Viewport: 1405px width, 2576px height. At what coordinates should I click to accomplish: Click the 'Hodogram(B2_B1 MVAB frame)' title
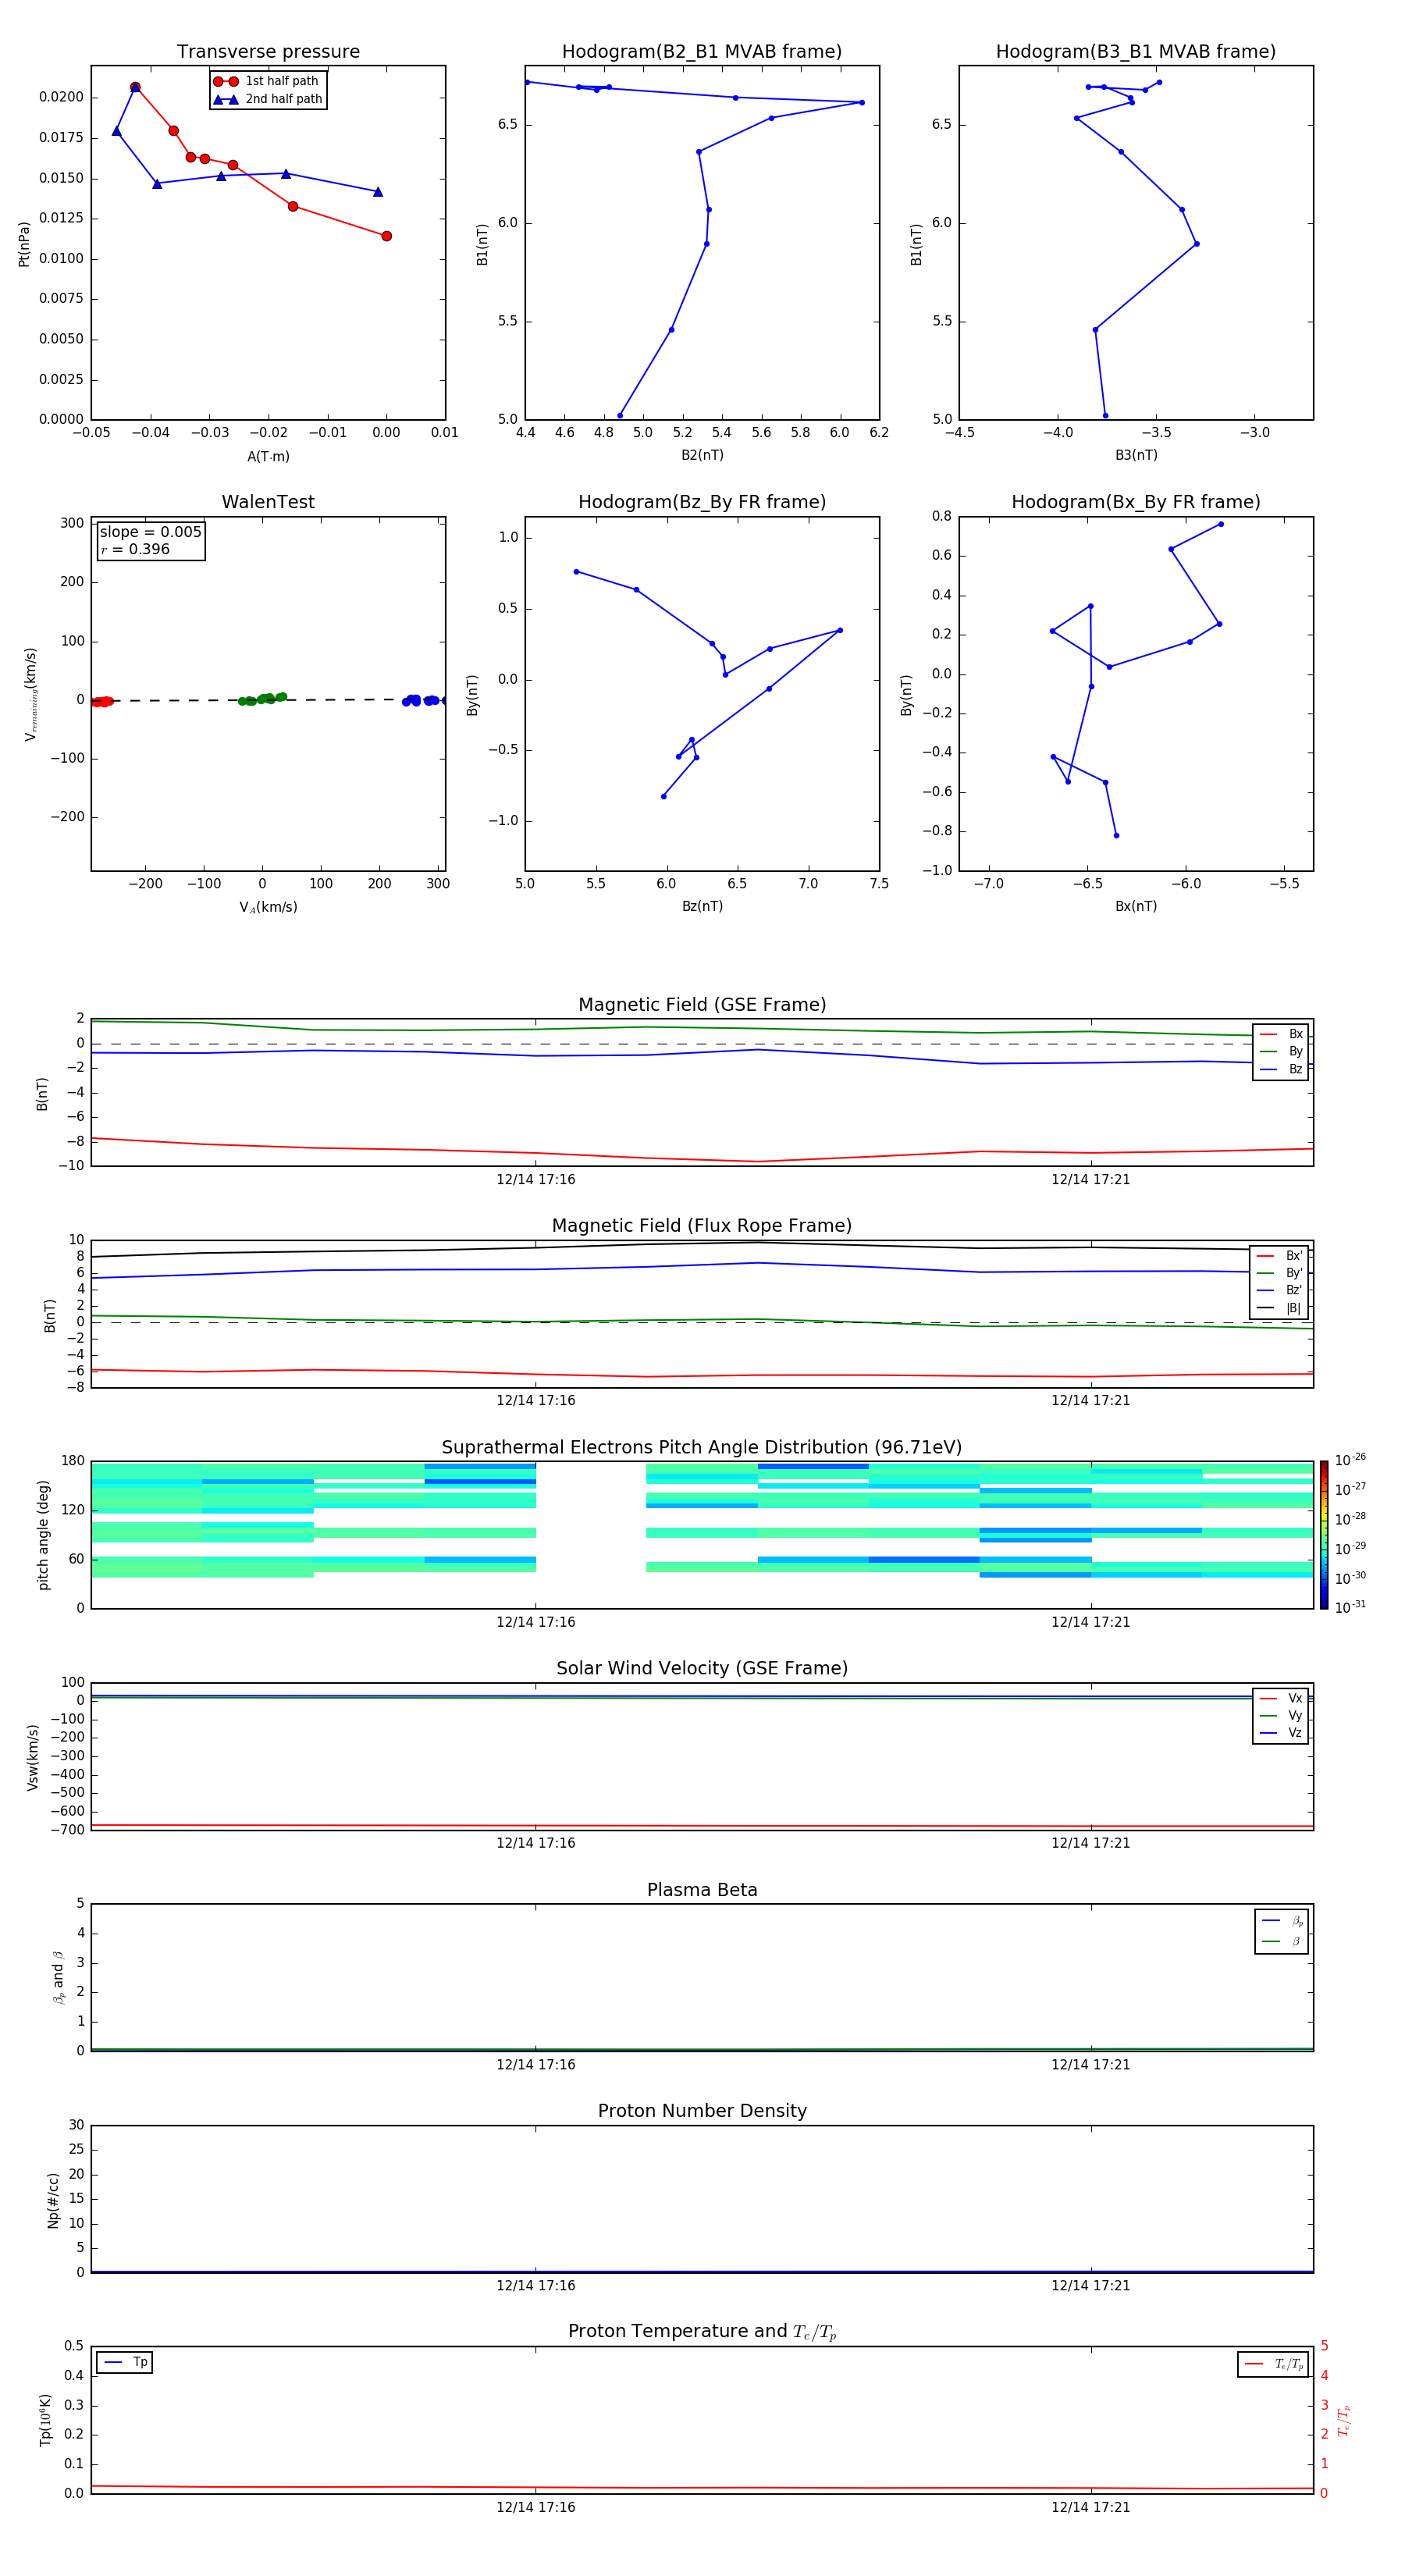coord(702,52)
